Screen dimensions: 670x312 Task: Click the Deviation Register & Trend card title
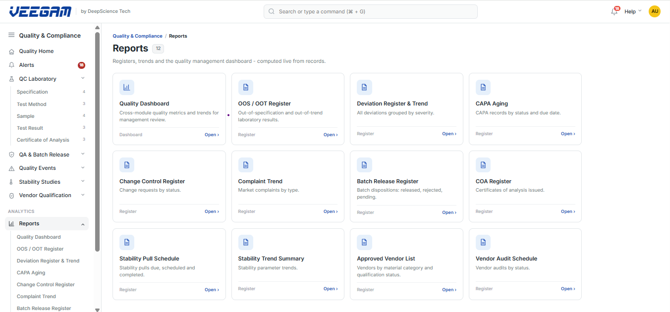[392, 104]
